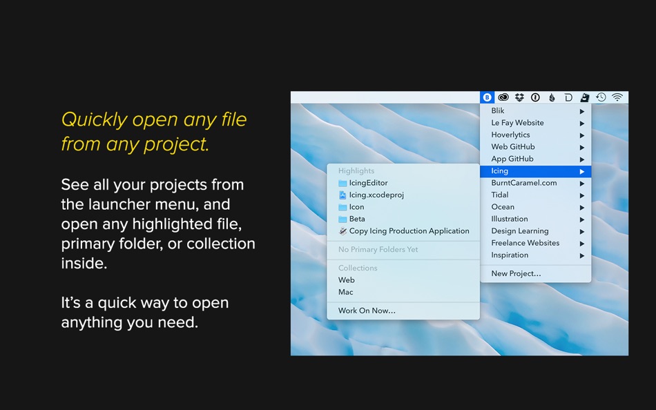Select the highlighted Icing project
The height and width of the screenshot is (410, 656).
536,171
